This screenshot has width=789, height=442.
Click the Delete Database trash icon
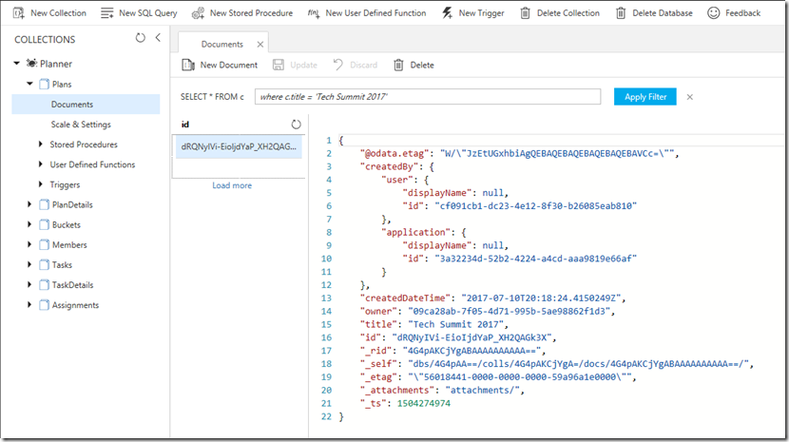(x=621, y=13)
